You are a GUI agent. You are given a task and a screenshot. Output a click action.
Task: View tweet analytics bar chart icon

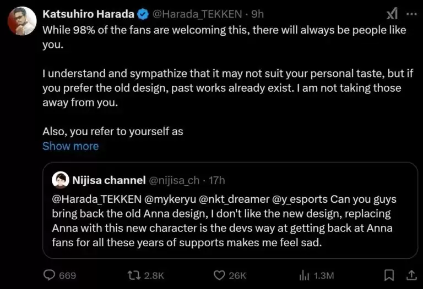303,275
